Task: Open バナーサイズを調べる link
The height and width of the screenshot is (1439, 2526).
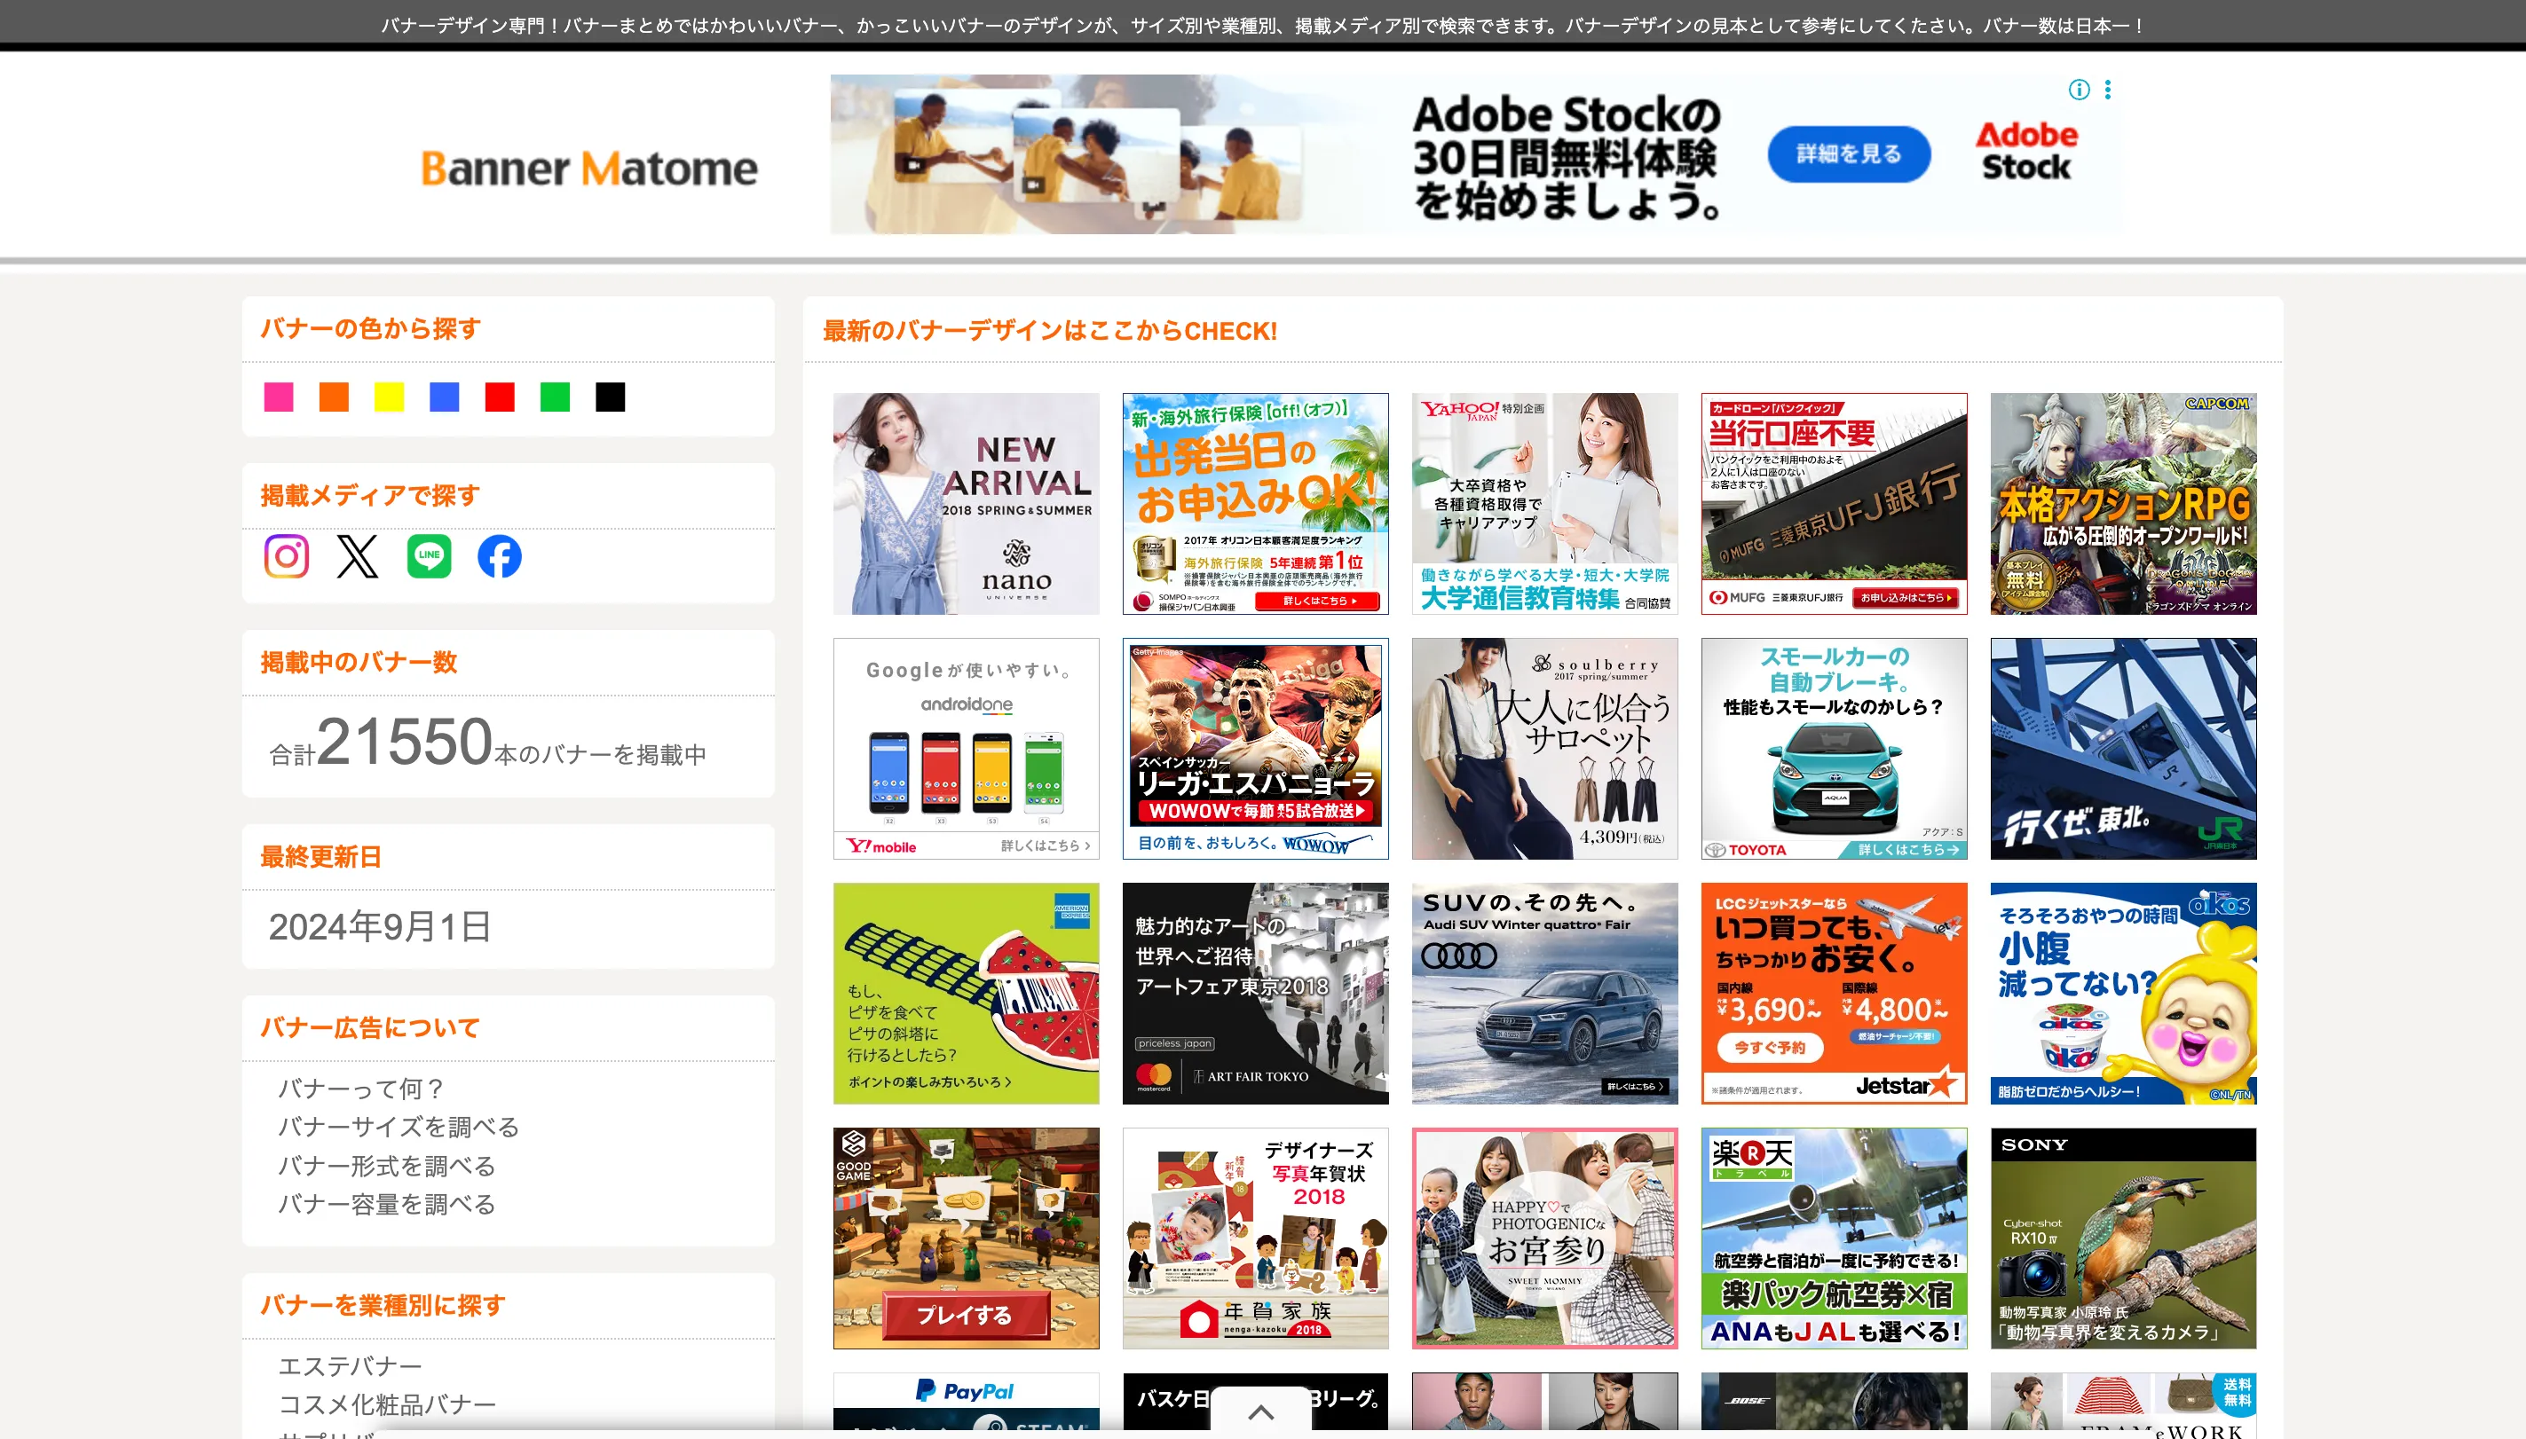Action: pos(399,1127)
